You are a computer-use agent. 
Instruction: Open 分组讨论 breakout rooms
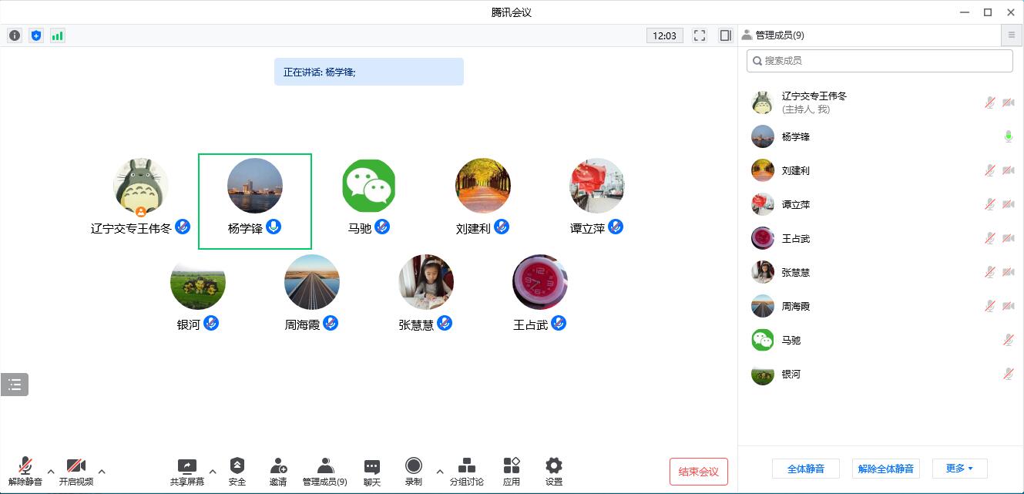(467, 472)
